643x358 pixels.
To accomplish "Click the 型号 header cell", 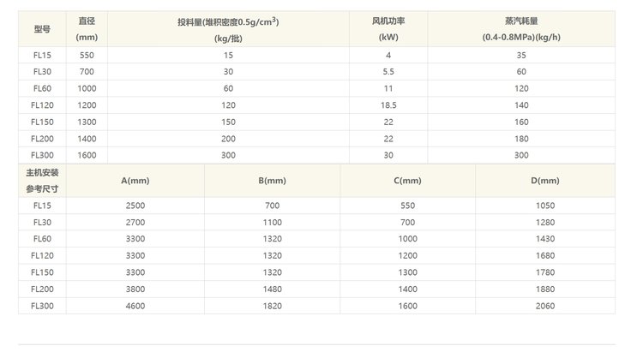I will click(42, 28).
